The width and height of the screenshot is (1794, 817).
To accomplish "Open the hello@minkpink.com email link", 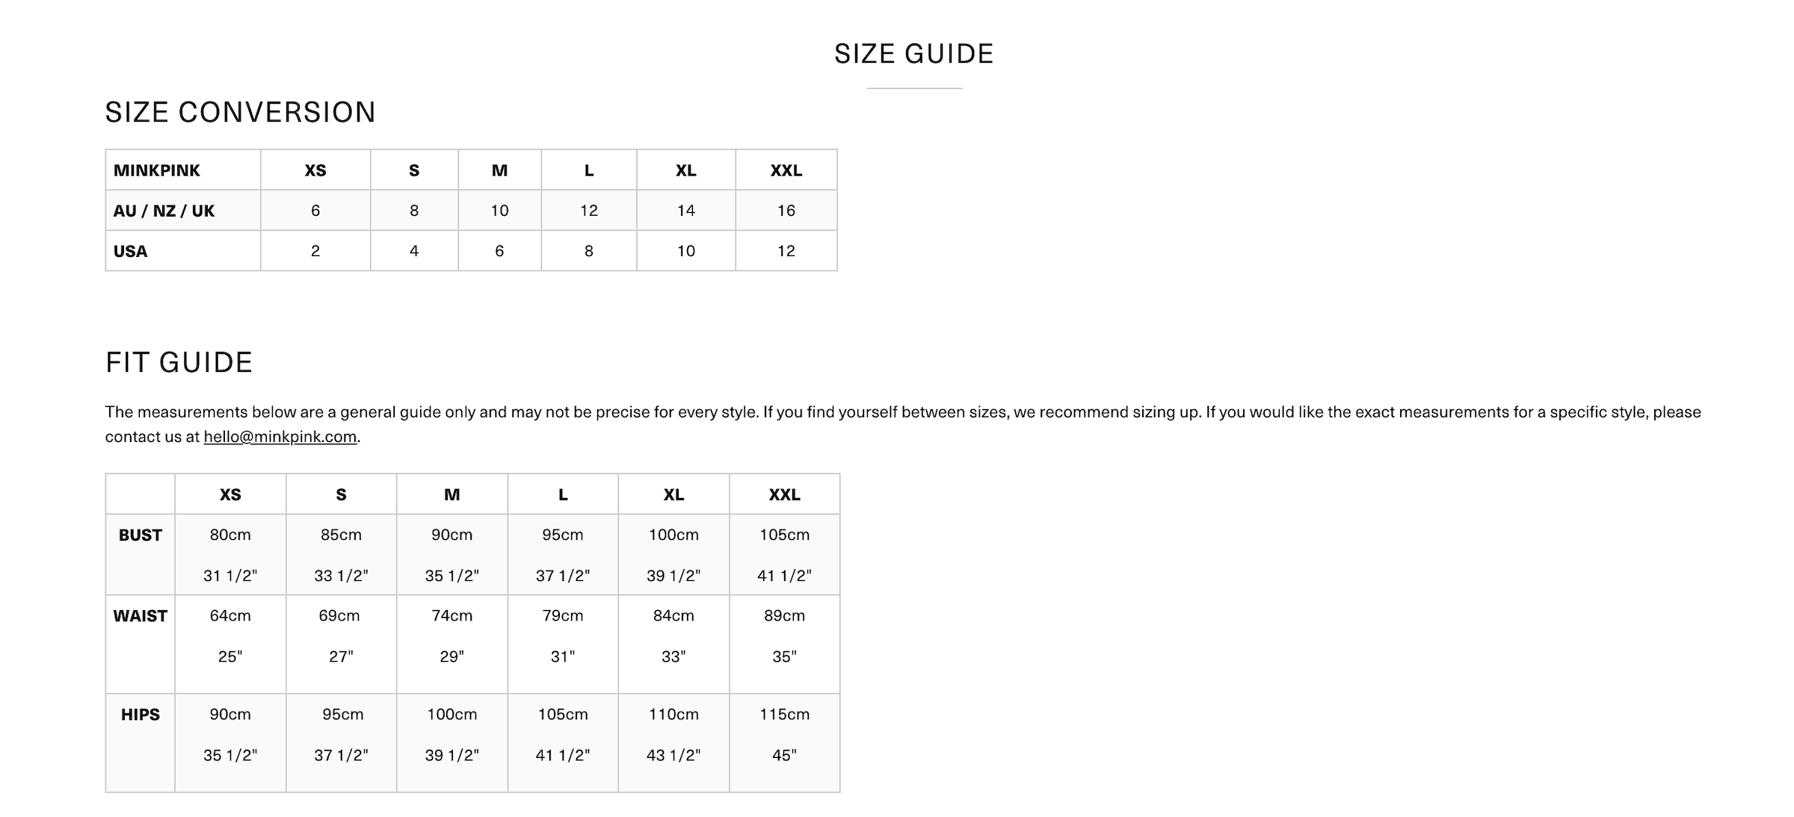I will (280, 437).
